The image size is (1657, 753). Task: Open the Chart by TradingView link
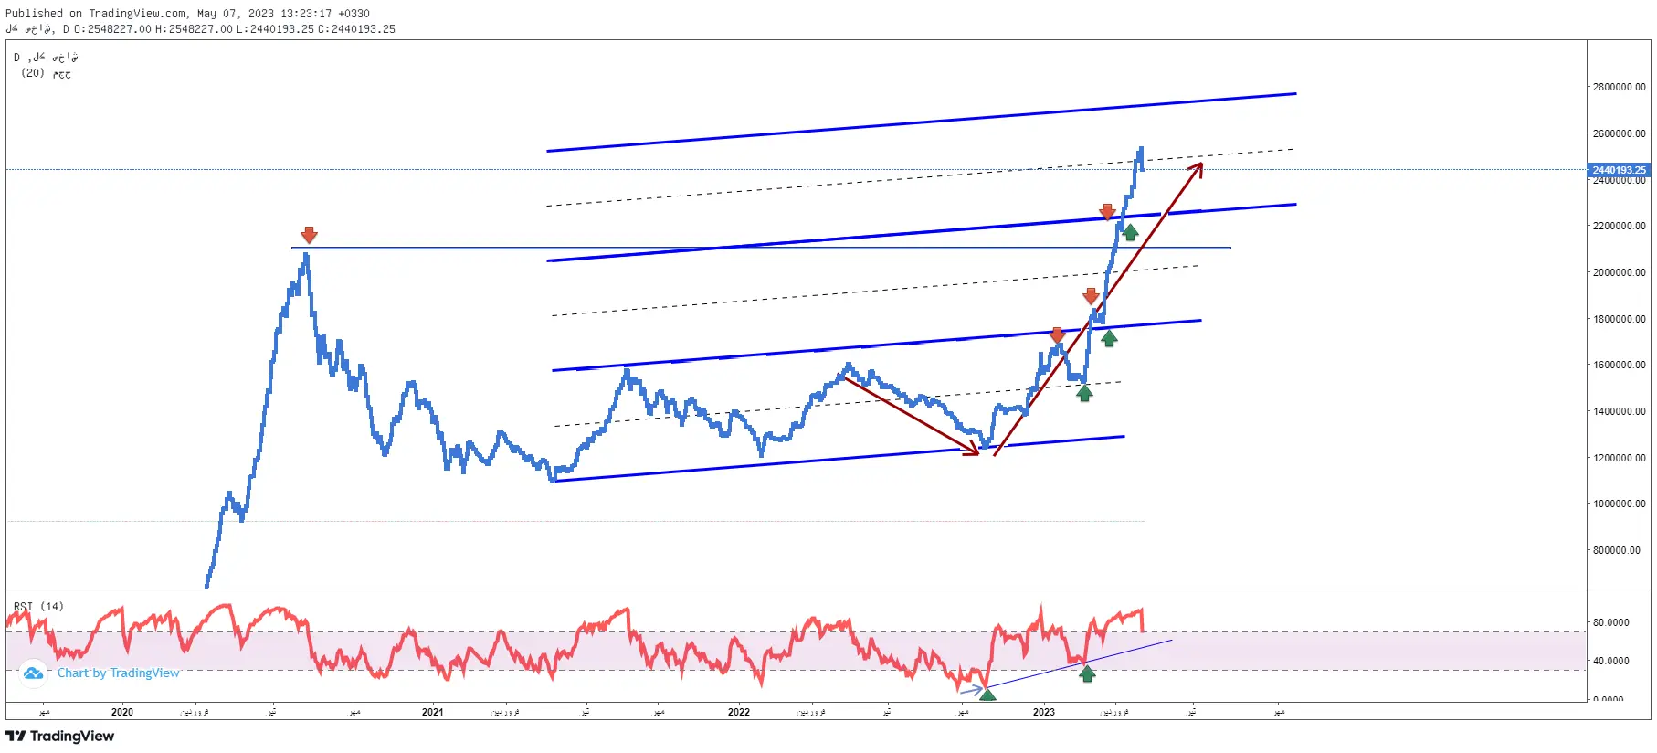(x=119, y=673)
